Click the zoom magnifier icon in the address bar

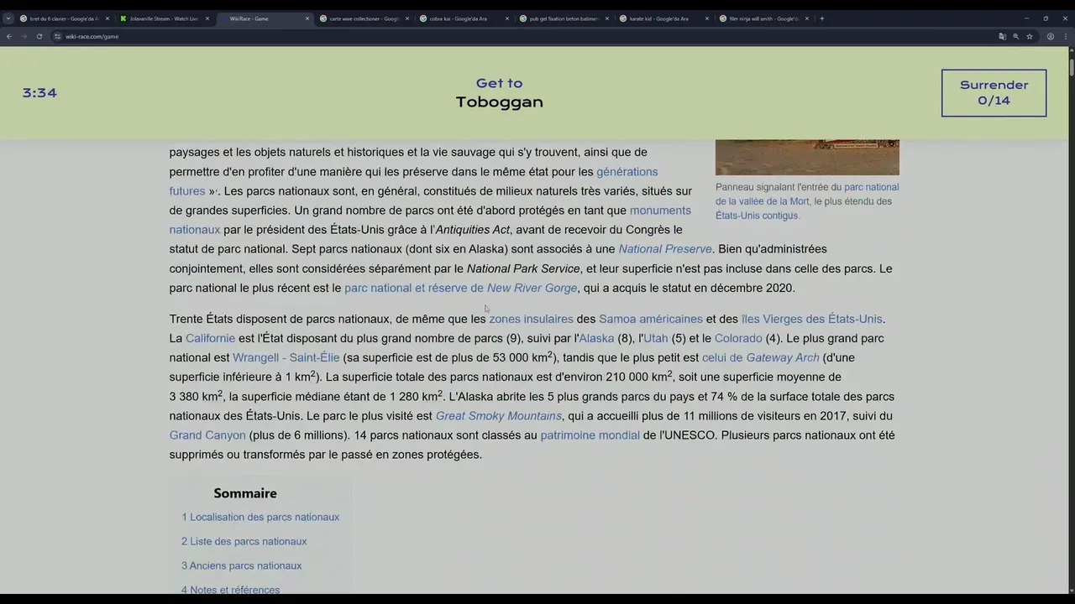click(x=1015, y=36)
